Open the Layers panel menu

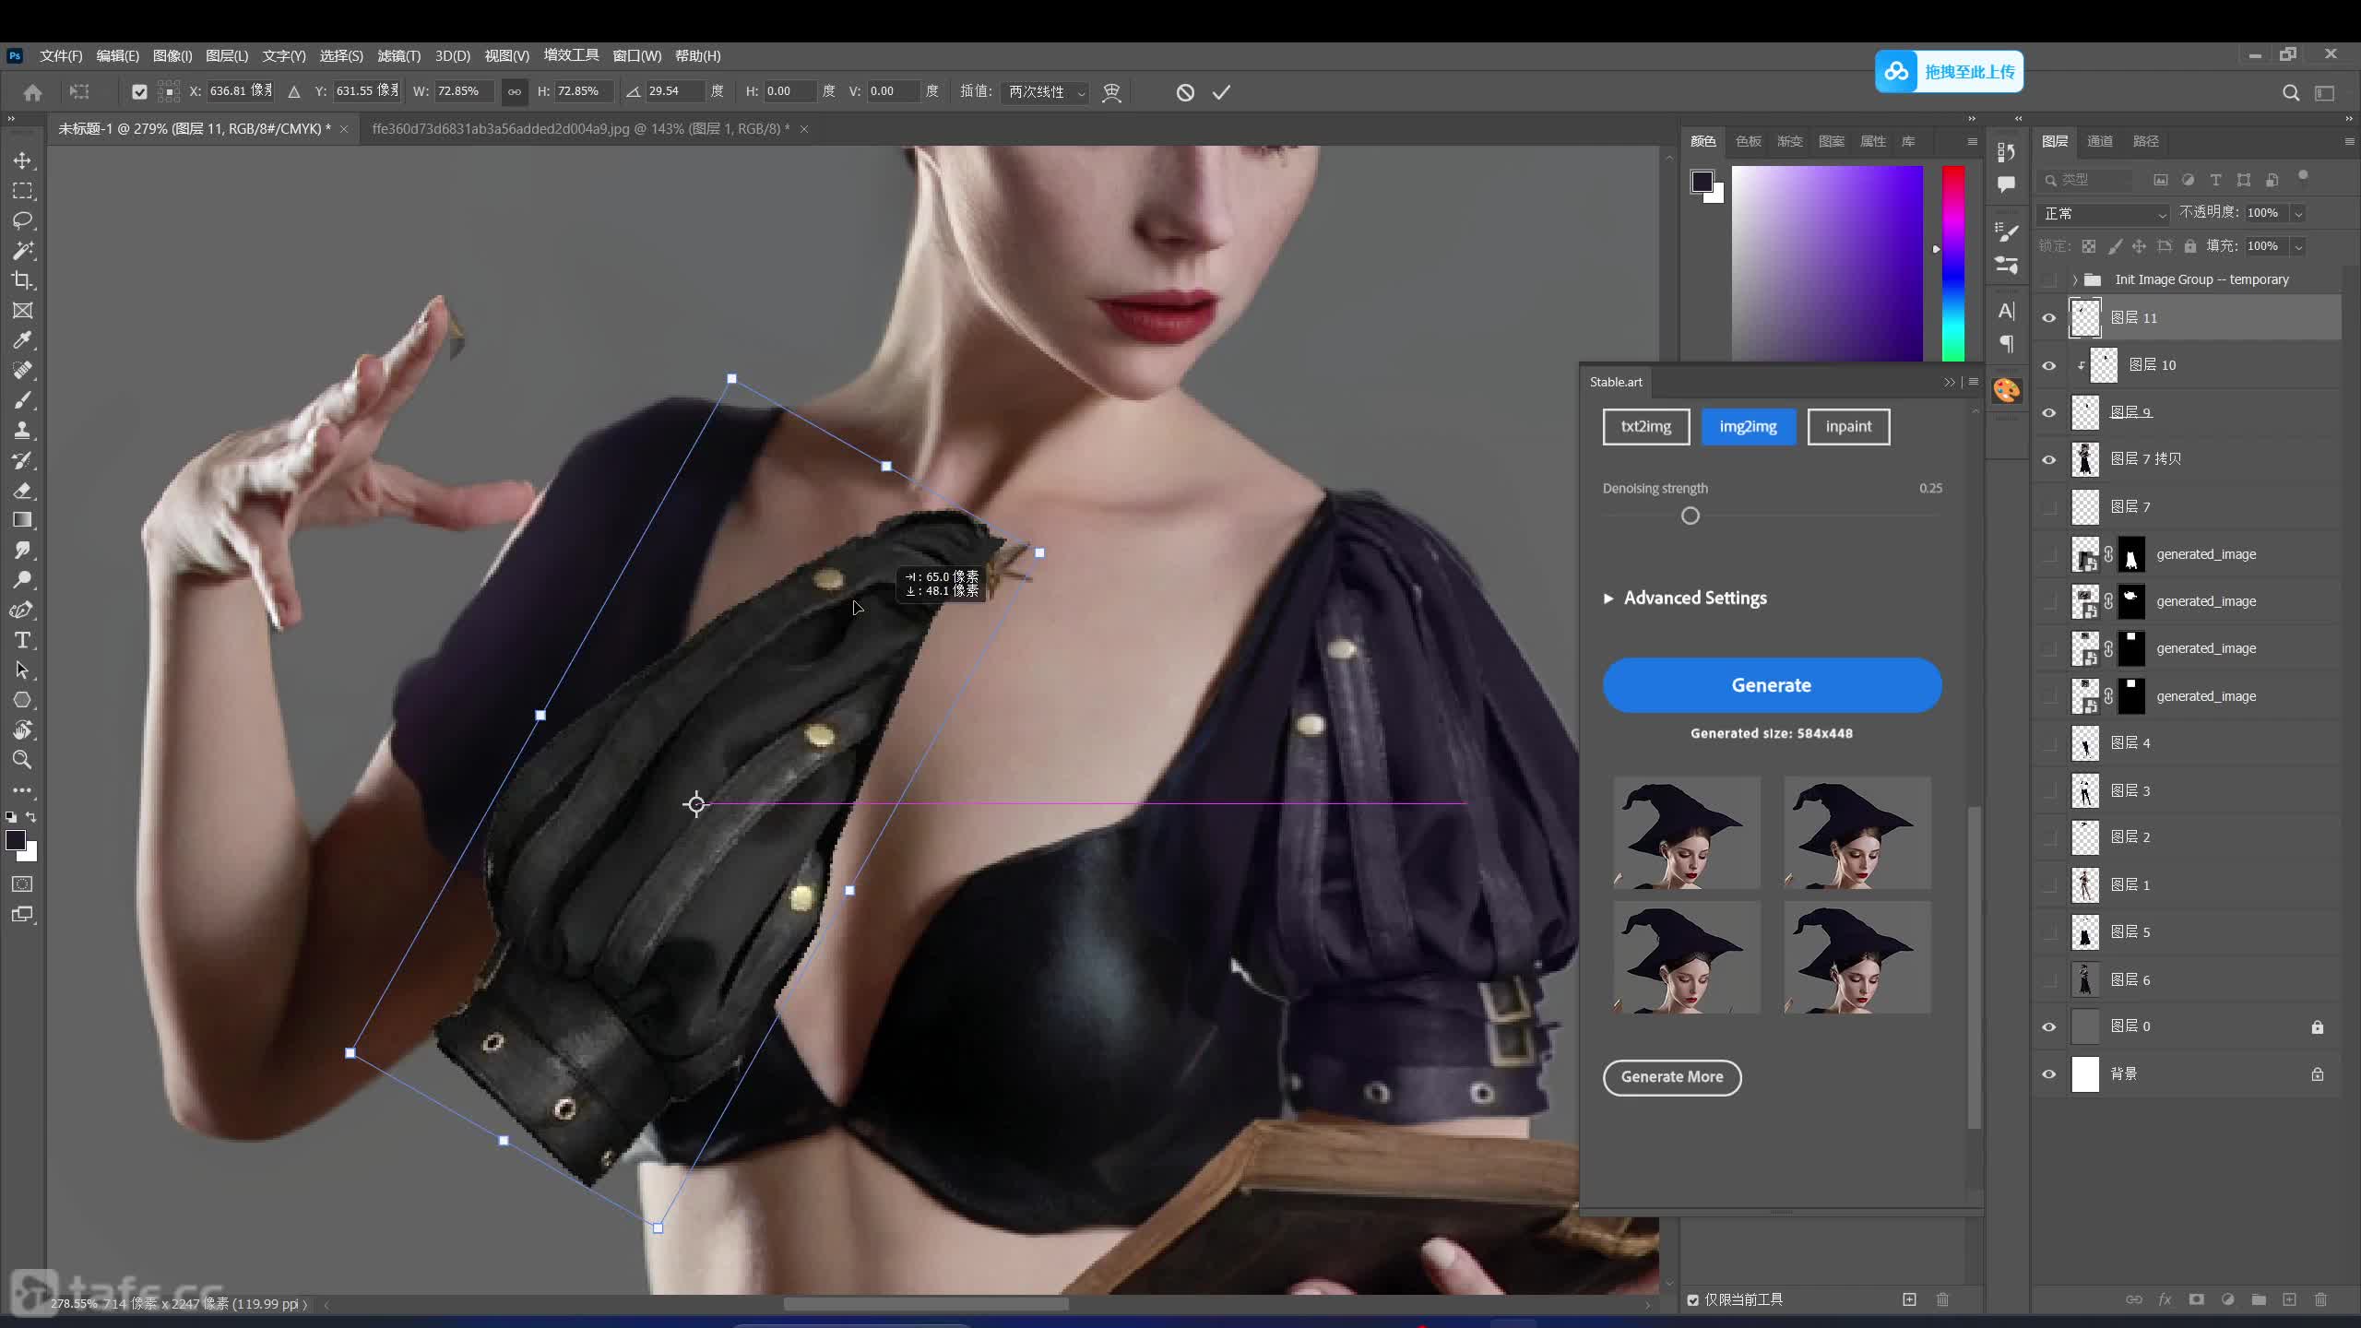tap(2348, 141)
